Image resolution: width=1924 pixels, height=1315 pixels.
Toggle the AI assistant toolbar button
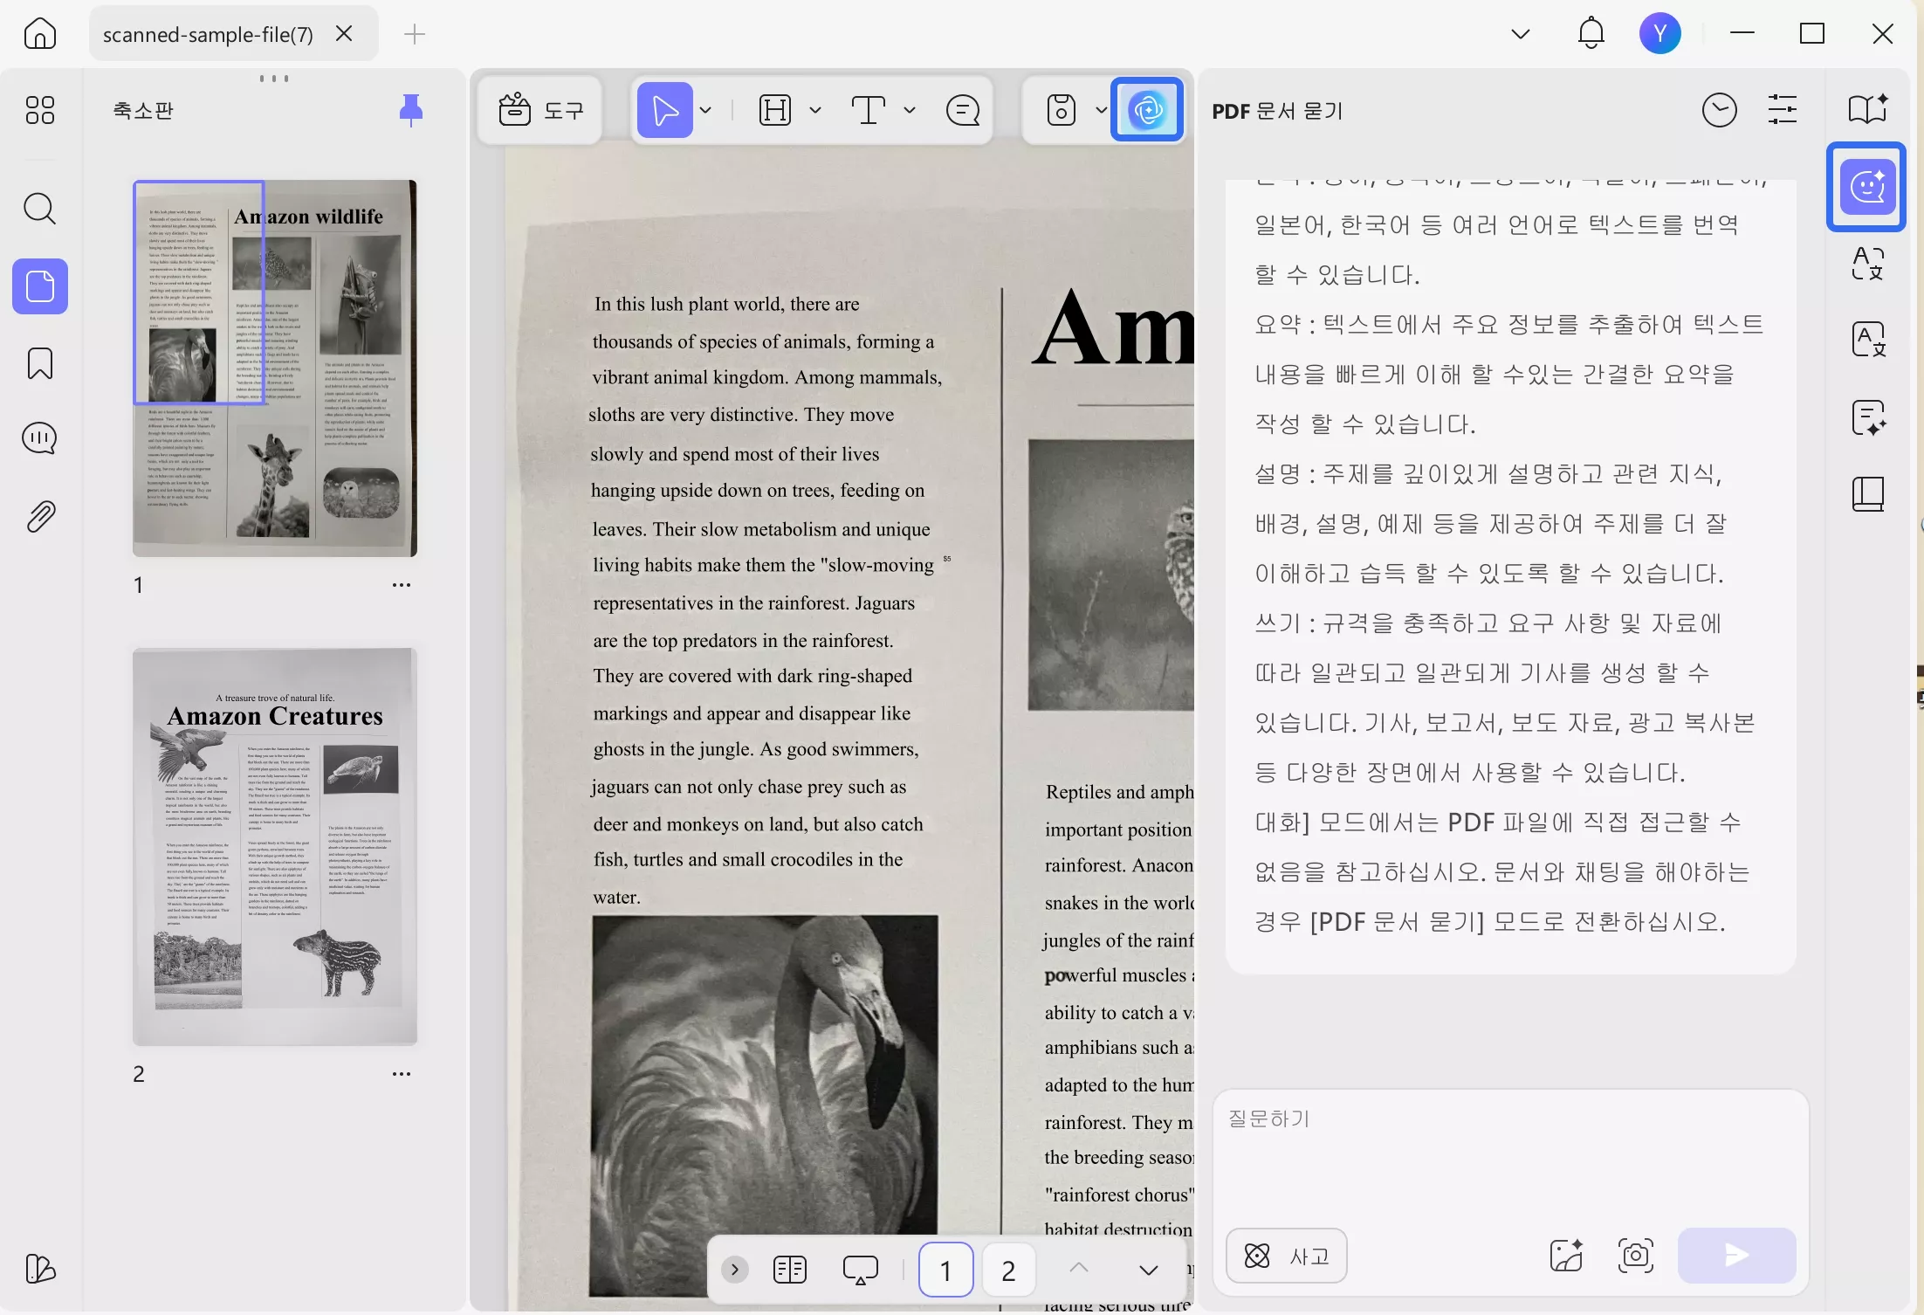(1147, 110)
